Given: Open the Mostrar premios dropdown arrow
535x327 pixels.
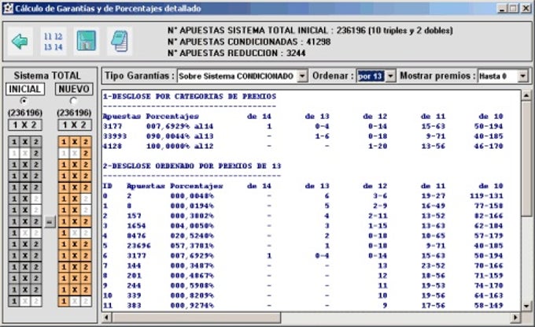Looking at the screenshot, I should pyautogui.click(x=522, y=76).
